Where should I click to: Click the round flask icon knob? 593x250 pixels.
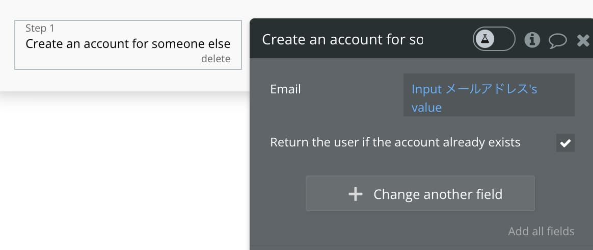[485, 39]
